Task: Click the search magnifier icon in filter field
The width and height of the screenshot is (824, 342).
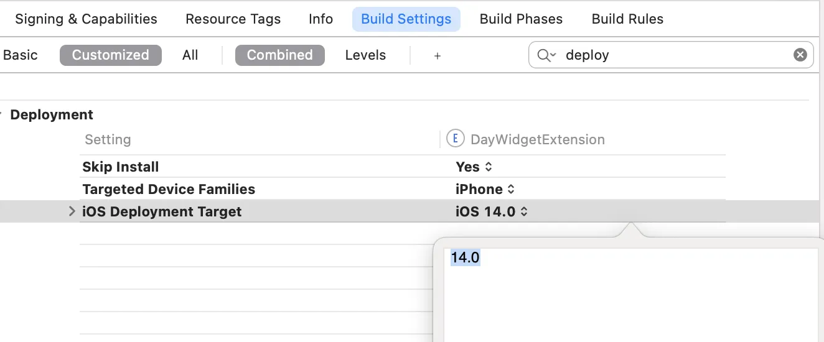Action: [x=546, y=55]
